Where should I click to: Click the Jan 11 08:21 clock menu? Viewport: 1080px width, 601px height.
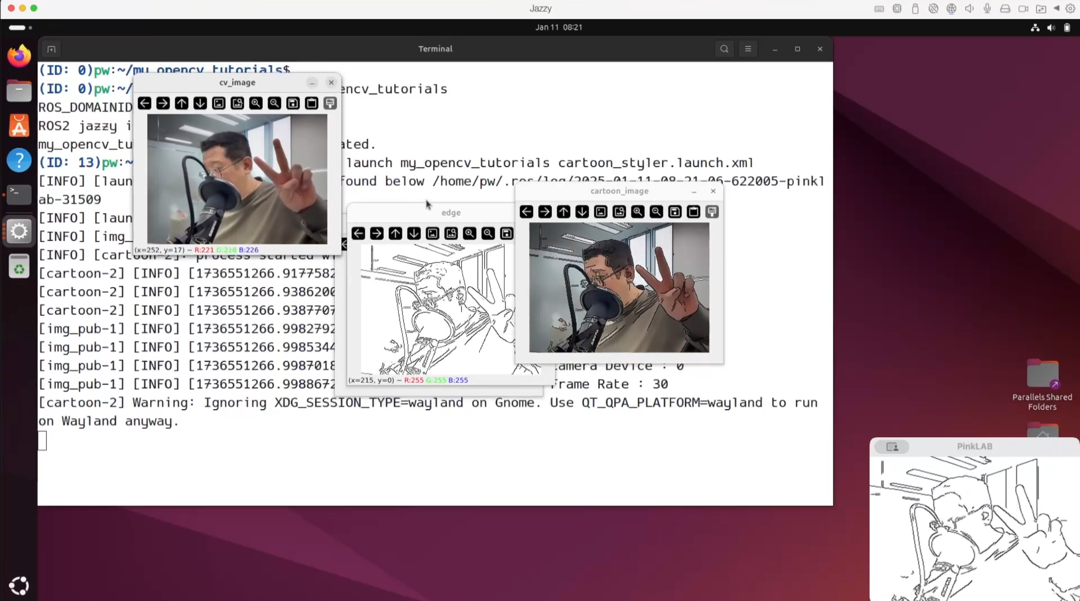[559, 27]
